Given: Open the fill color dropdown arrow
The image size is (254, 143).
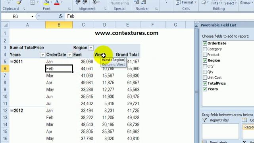Looking at the screenshot, I should (x=51, y=2).
